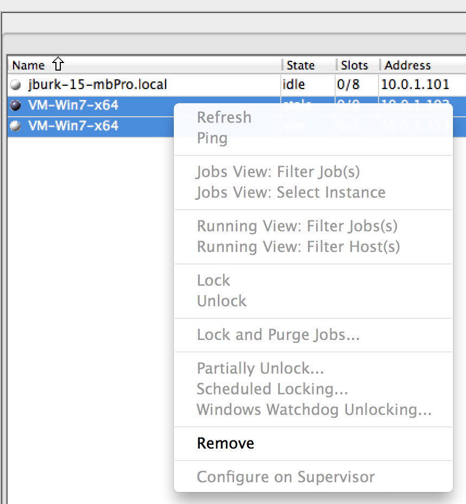
Task: Click Ping in the context menu
Action: [212, 138]
